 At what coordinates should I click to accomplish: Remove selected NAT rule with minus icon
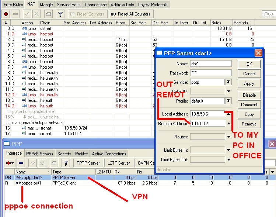coord(15,14)
